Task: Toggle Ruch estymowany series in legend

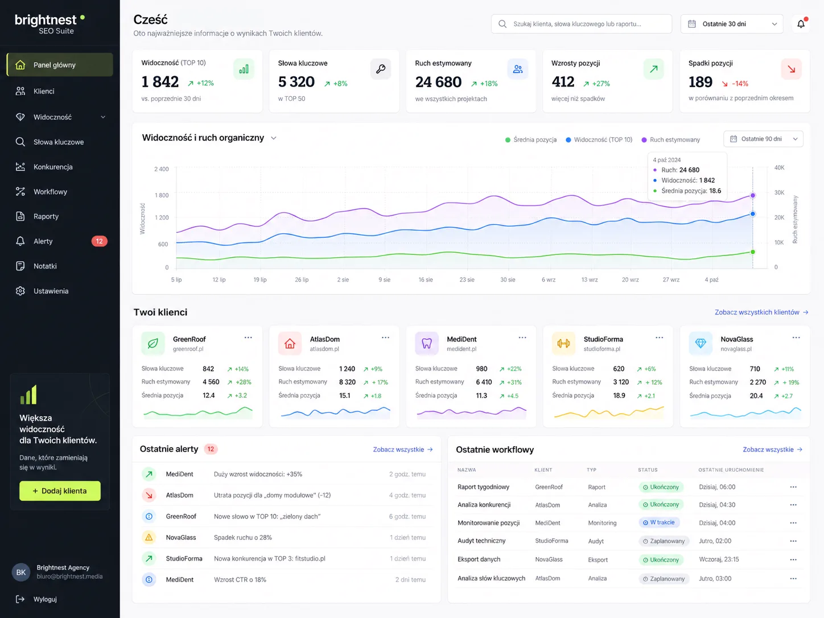Action: click(670, 139)
